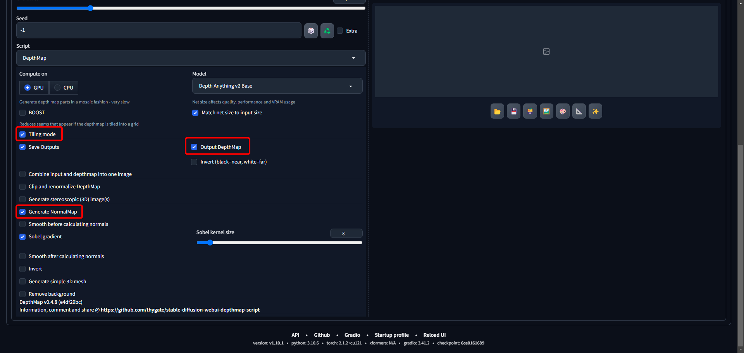Click the sparkles icon under the preview
This screenshot has height=353, width=744.
[x=595, y=112]
